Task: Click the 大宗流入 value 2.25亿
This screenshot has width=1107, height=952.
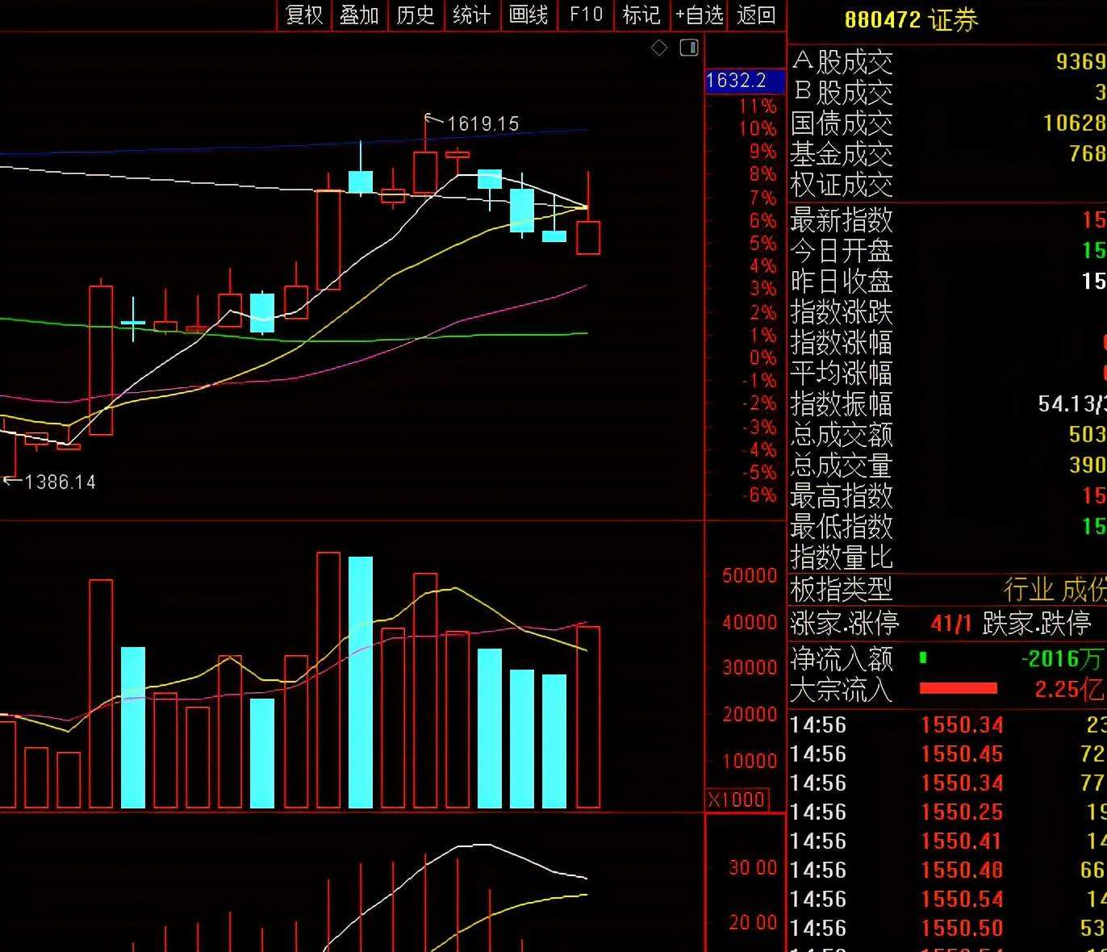Action: pos(1069,689)
